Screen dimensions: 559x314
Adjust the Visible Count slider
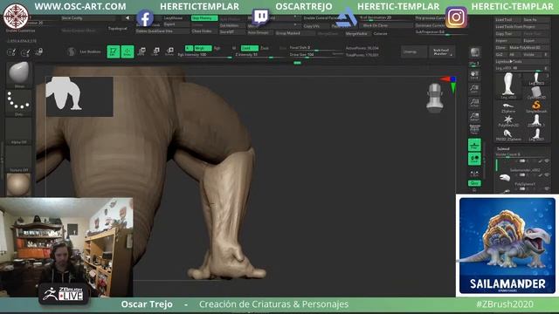pyautogui.click(x=522, y=155)
